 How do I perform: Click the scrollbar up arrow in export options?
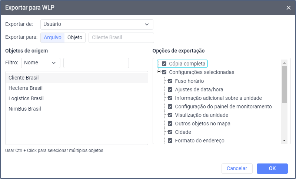pyautogui.click(x=284, y=63)
